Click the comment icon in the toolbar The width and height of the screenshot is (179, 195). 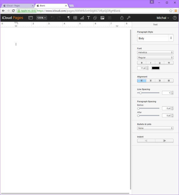point(109,18)
